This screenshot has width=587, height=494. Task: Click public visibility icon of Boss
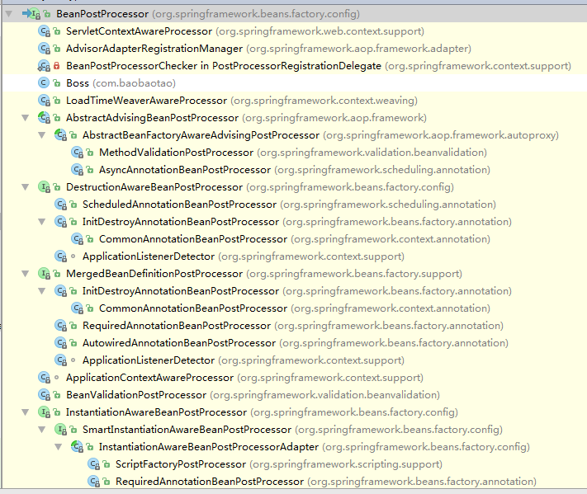56,83
